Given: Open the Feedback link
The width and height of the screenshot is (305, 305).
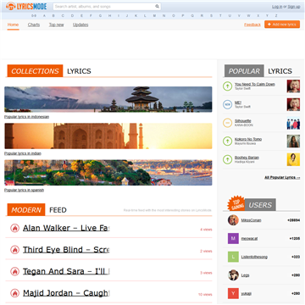Looking at the screenshot, I should [252, 25].
